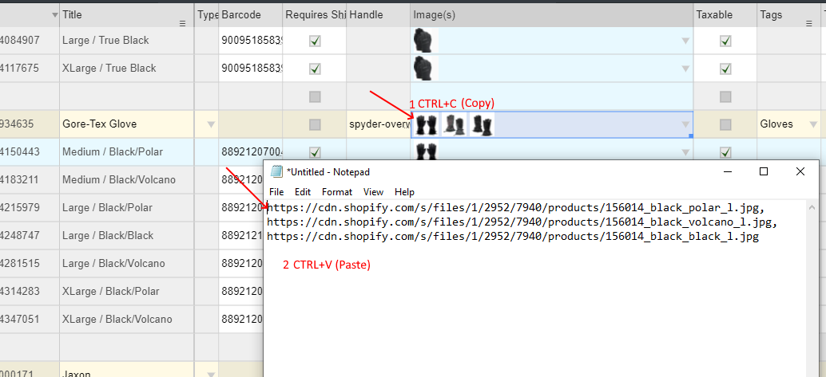Expand Image(s) dropdown in Large / True Black row
The image size is (826, 377).
click(685, 41)
